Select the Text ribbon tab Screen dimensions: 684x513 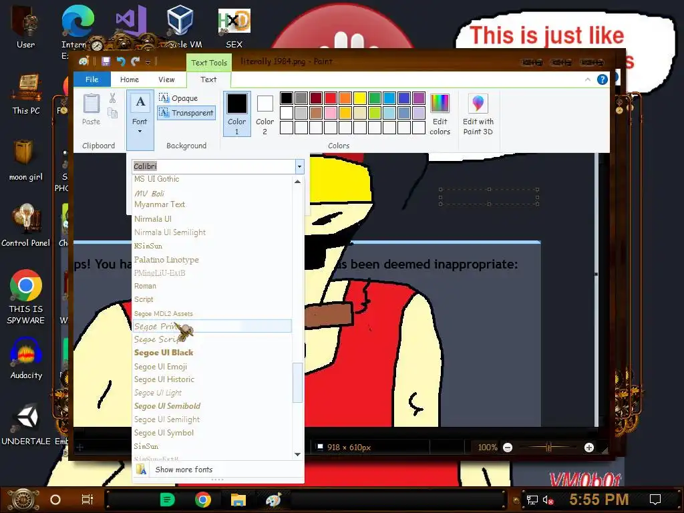pos(208,79)
